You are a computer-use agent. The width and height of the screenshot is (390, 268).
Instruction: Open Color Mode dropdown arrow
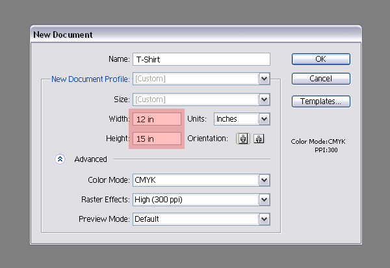click(x=264, y=180)
